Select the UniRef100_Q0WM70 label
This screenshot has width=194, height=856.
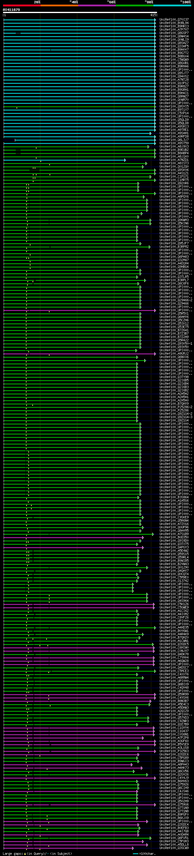click(174, 100)
